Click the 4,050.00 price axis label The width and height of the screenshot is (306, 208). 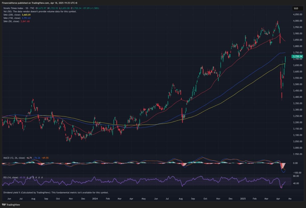298,14
